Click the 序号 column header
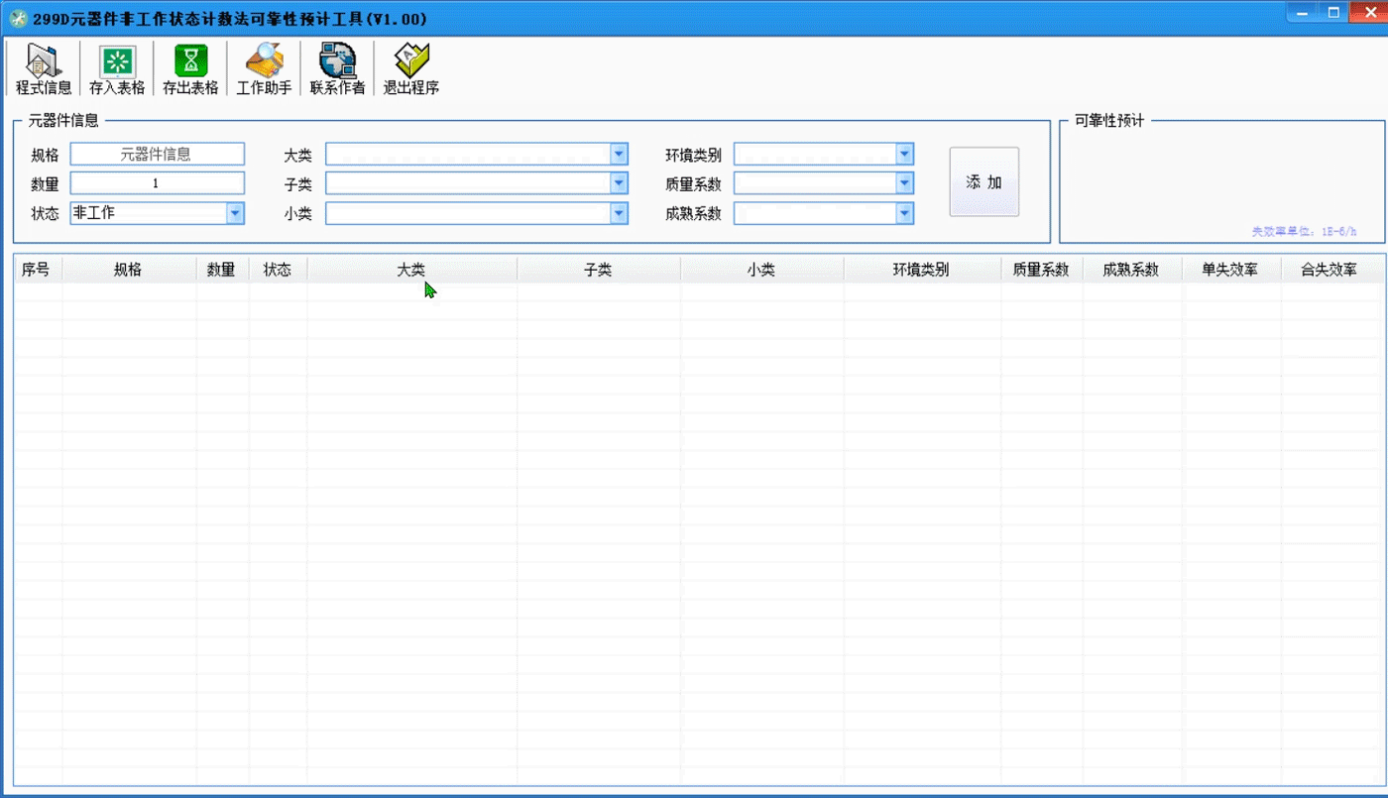The width and height of the screenshot is (1388, 798). point(36,270)
